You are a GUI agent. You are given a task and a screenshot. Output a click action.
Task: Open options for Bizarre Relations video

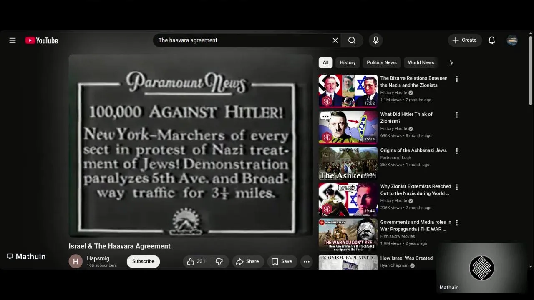457,79
